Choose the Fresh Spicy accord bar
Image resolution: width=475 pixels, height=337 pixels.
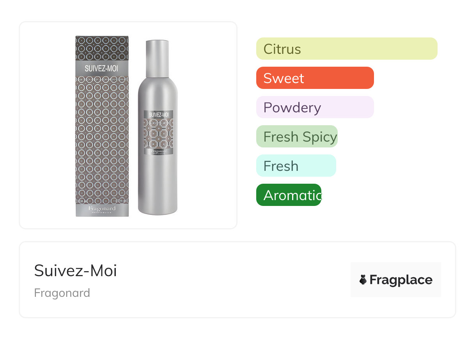pyautogui.click(x=297, y=137)
